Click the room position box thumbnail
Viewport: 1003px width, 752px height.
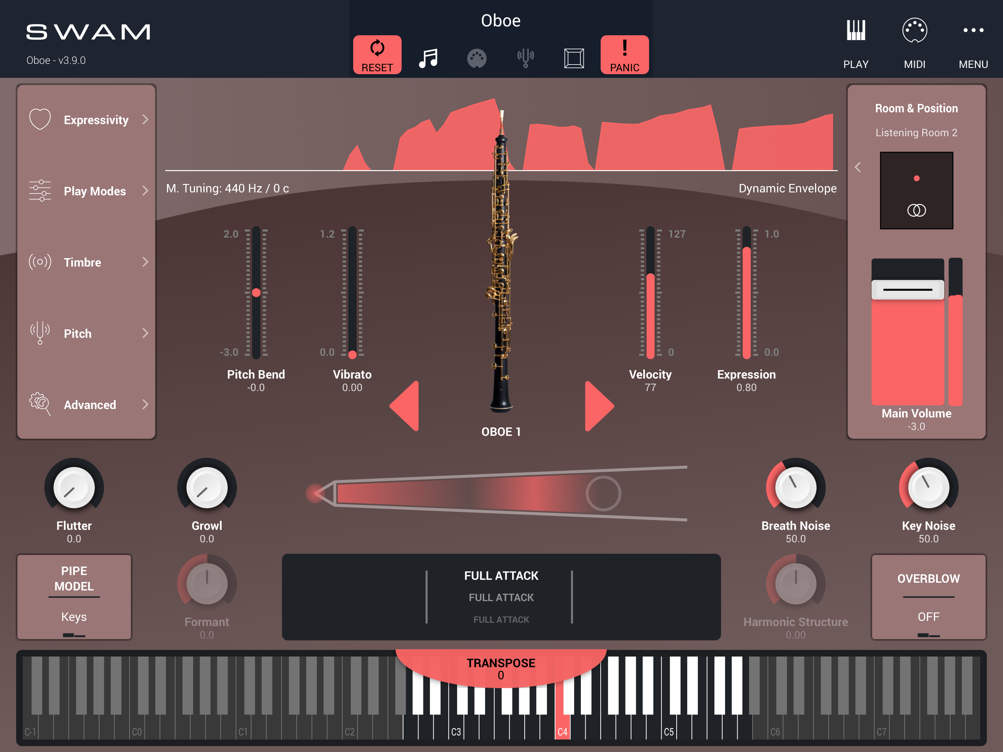[916, 191]
